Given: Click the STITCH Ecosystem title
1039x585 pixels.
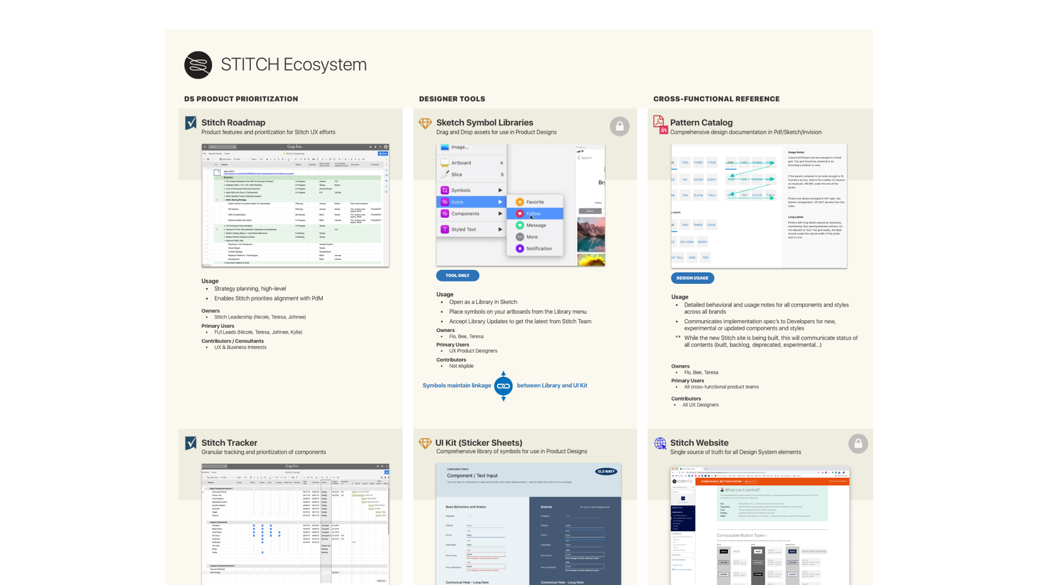Looking at the screenshot, I should (294, 64).
